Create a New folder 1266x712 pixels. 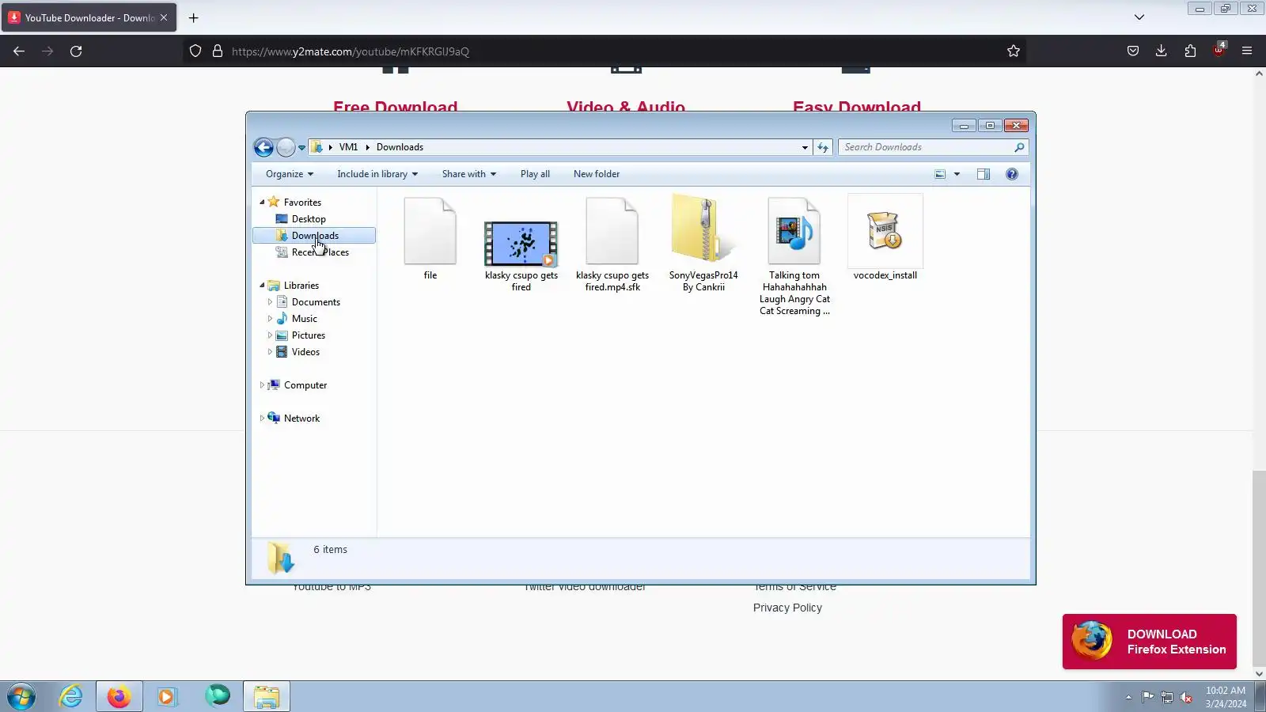click(597, 174)
